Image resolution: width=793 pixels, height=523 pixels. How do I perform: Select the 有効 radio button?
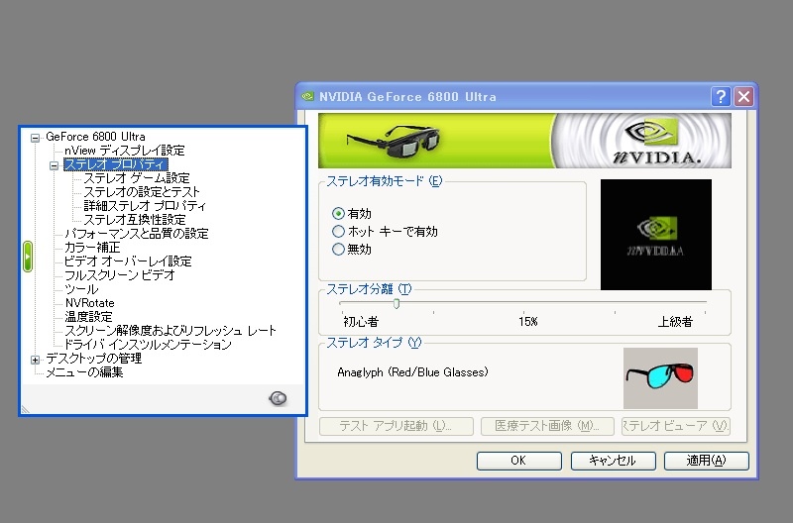click(x=338, y=213)
